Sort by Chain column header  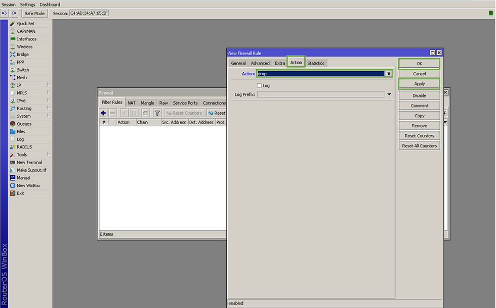pos(148,122)
